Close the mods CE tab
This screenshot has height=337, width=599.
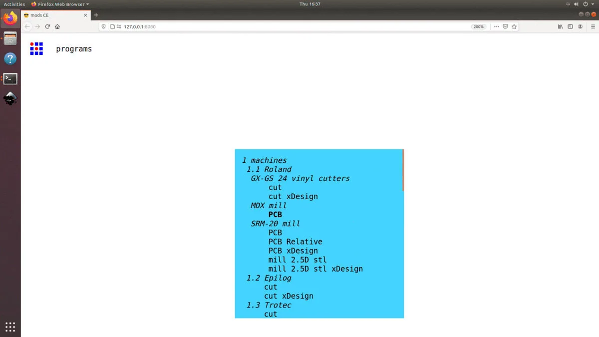coord(85,15)
